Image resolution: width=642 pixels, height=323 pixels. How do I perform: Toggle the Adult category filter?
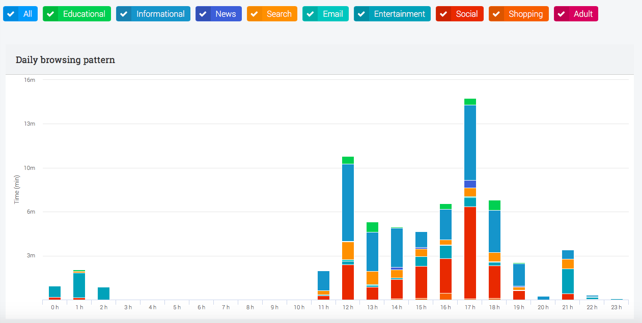[x=576, y=14]
